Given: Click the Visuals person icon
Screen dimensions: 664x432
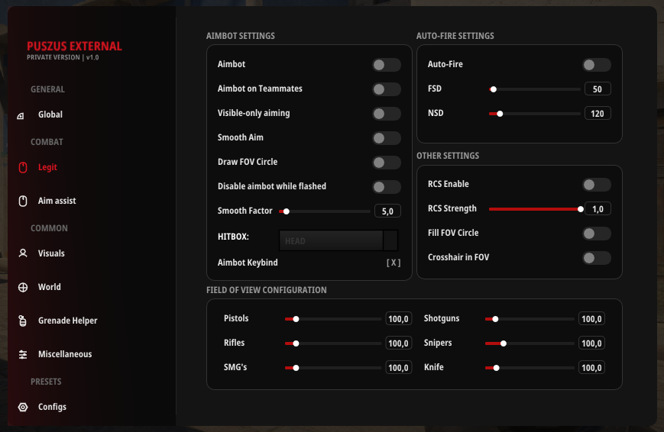Looking at the screenshot, I should 23,253.
